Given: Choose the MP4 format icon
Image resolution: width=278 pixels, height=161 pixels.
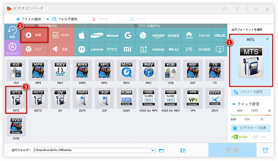Looking at the screenshot, I should coord(38,70).
